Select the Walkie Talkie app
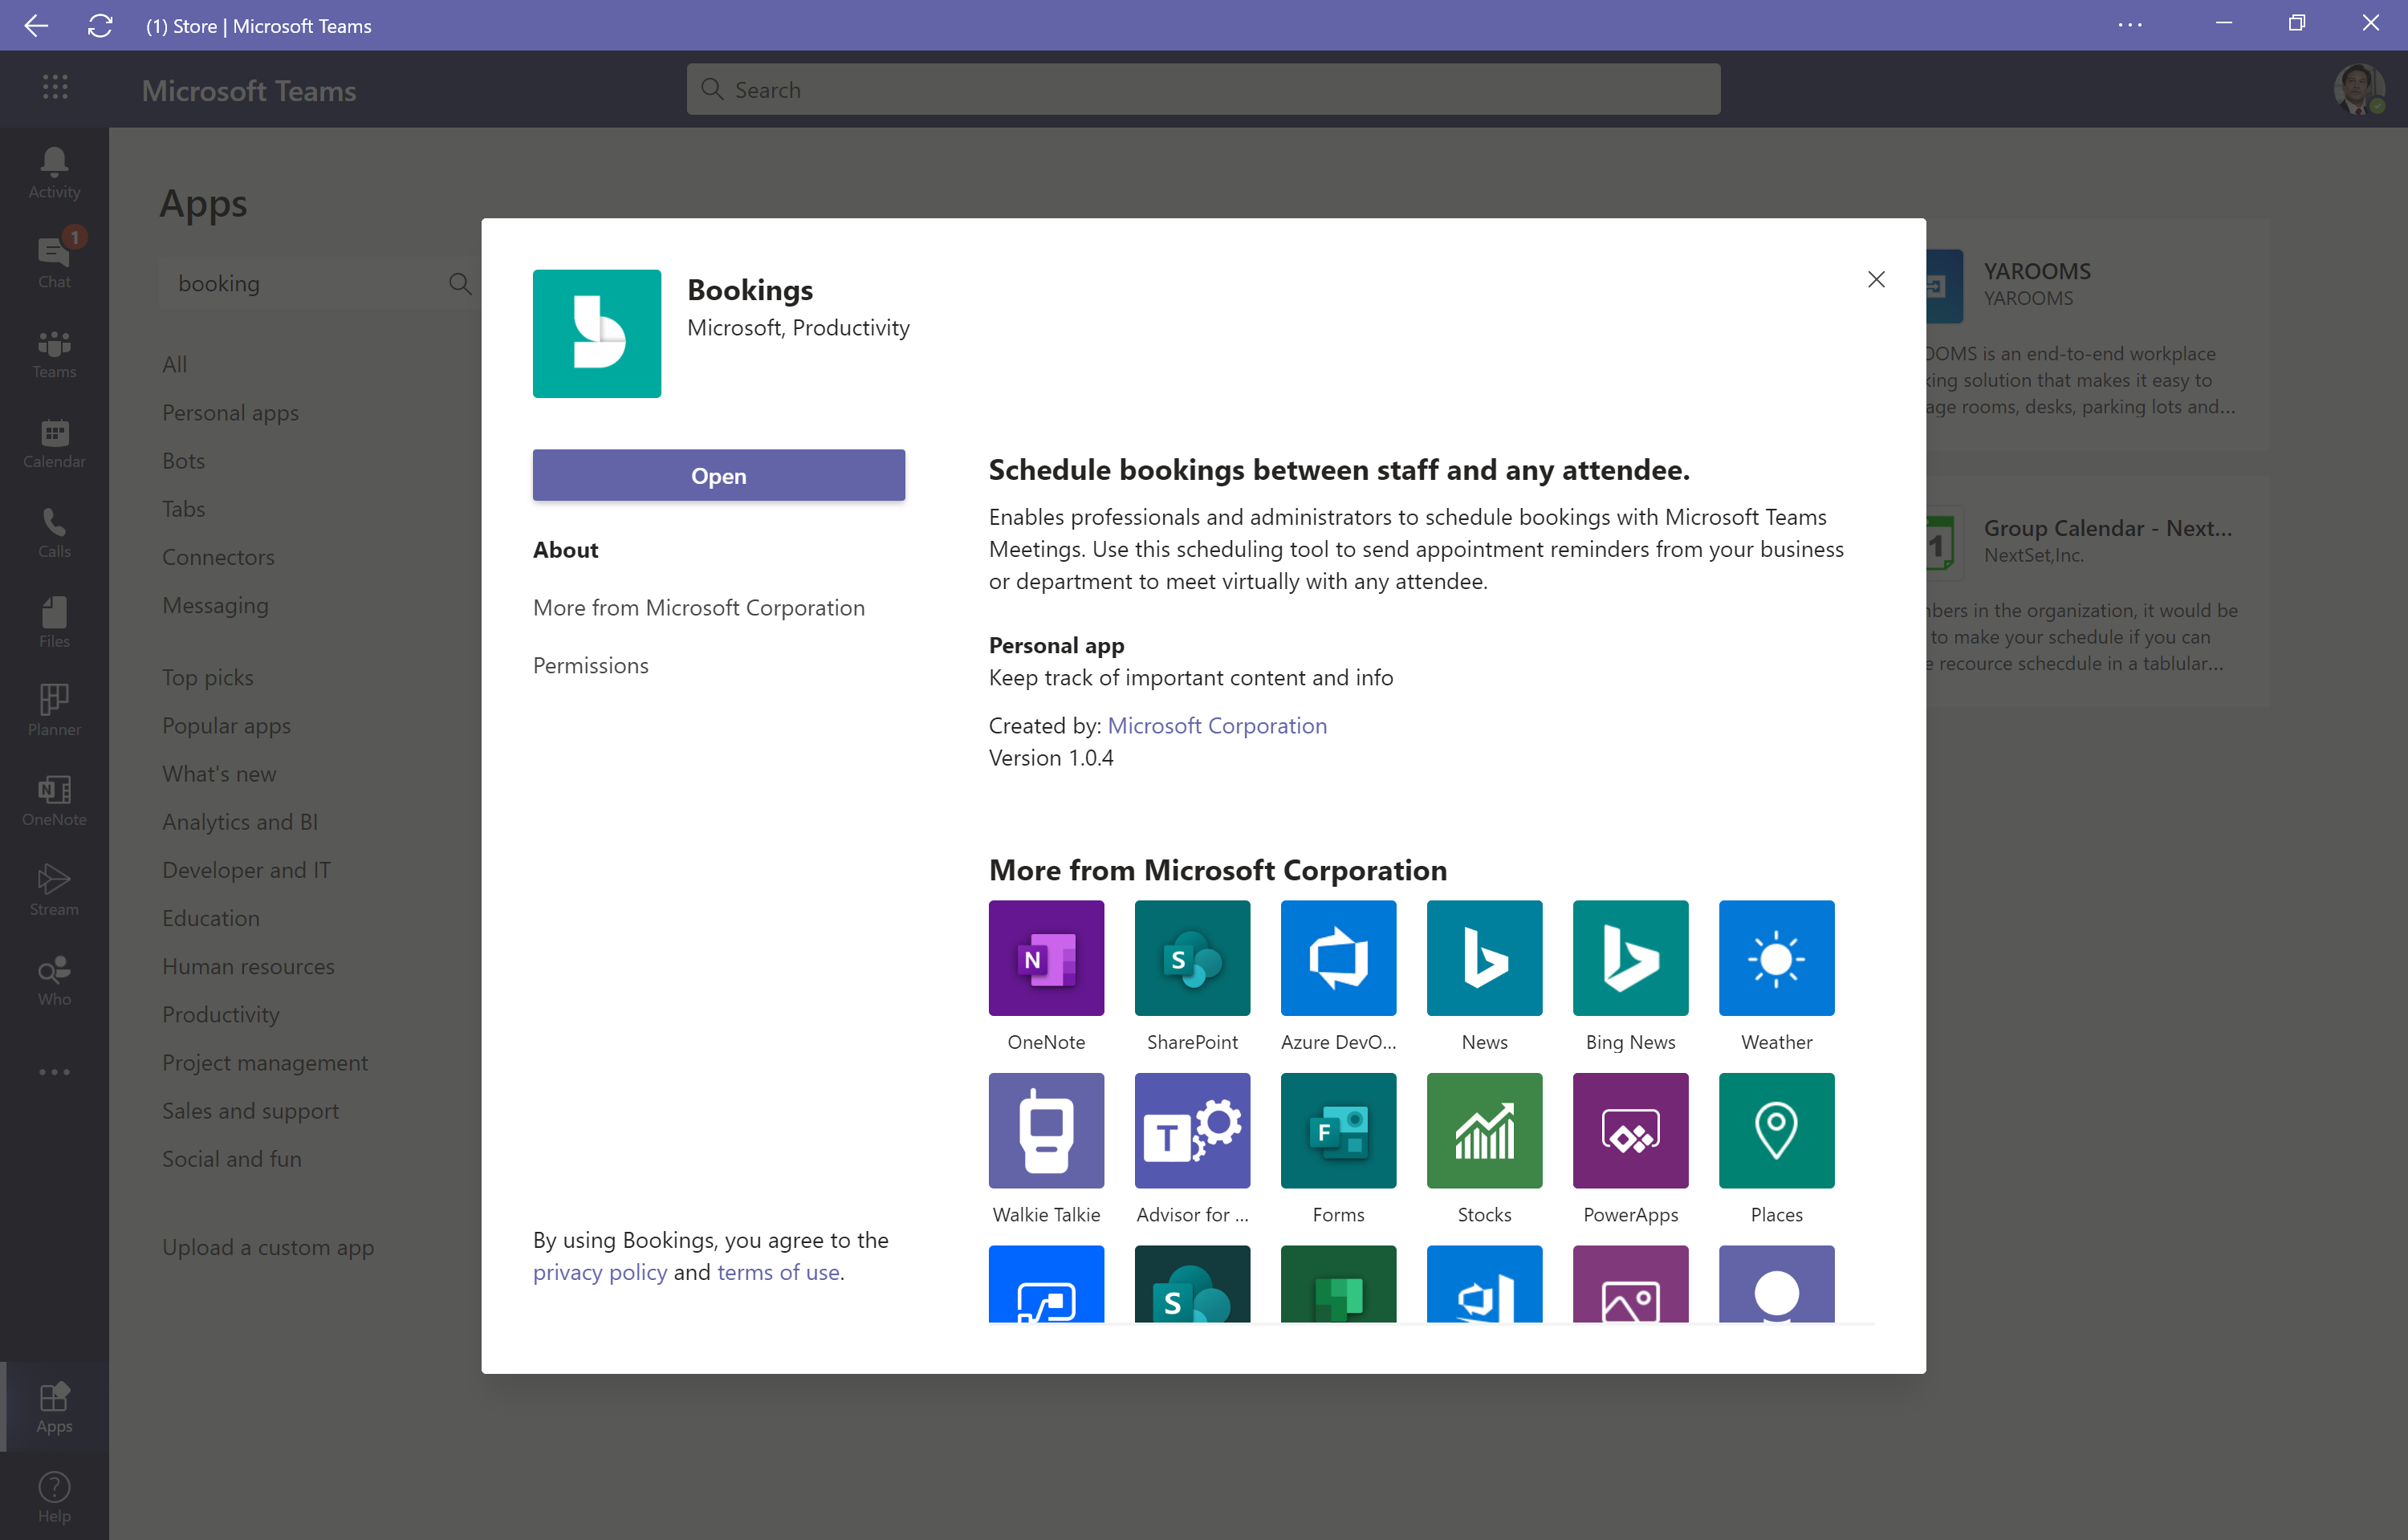 click(1046, 1131)
